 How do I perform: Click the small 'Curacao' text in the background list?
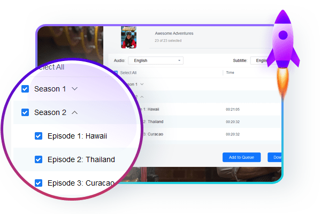click(x=155, y=134)
